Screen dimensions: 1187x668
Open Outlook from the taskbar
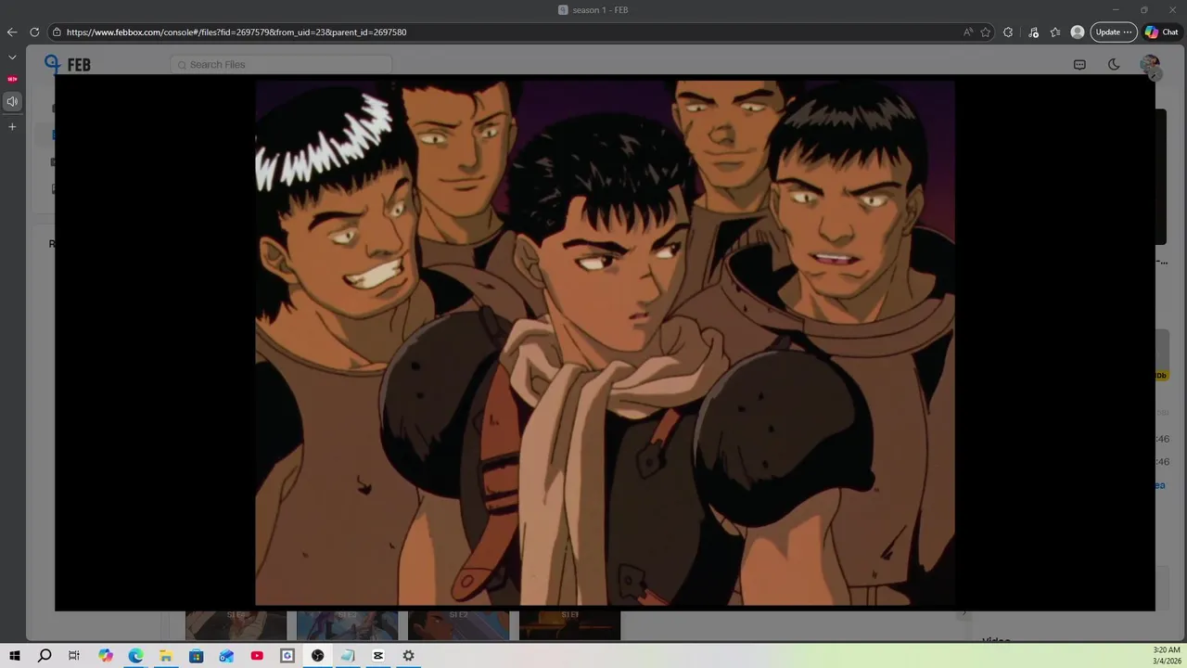[226, 656]
